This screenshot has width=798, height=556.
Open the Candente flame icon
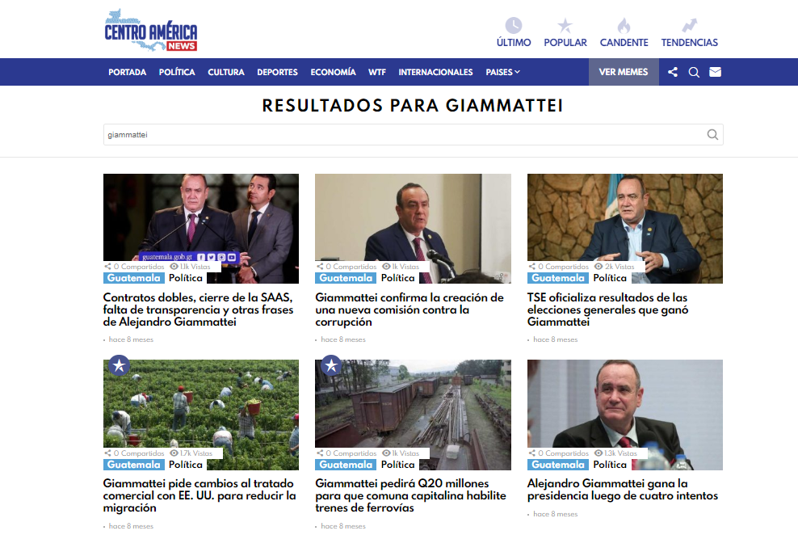[x=624, y=26]
